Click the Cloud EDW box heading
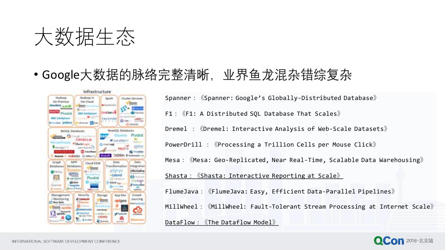 click(x=93, y=163)
